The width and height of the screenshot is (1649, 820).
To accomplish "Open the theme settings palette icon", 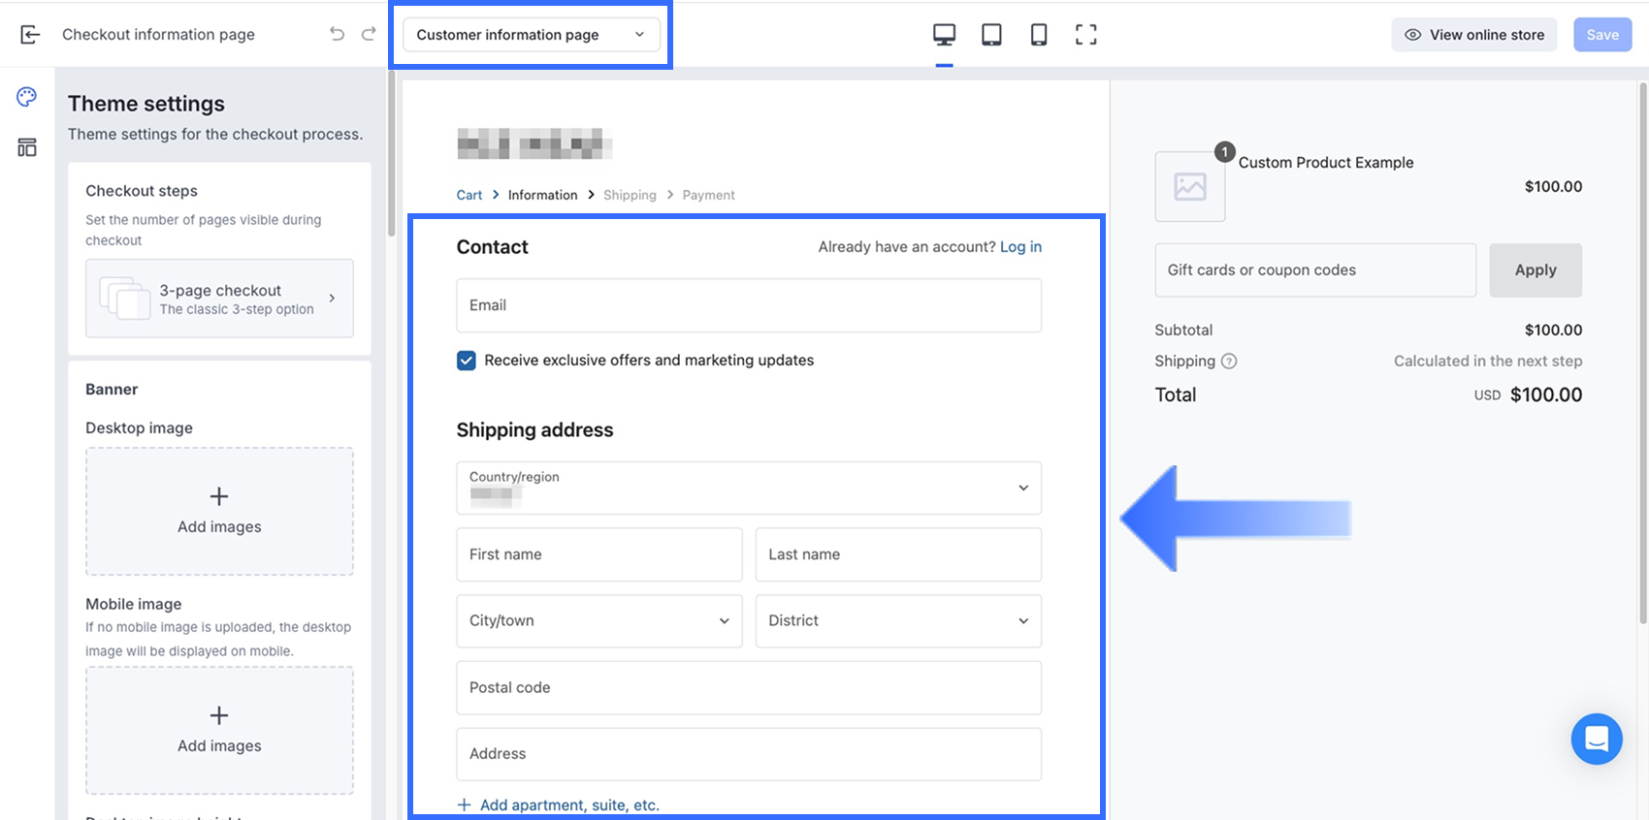I will pos(27,97).
